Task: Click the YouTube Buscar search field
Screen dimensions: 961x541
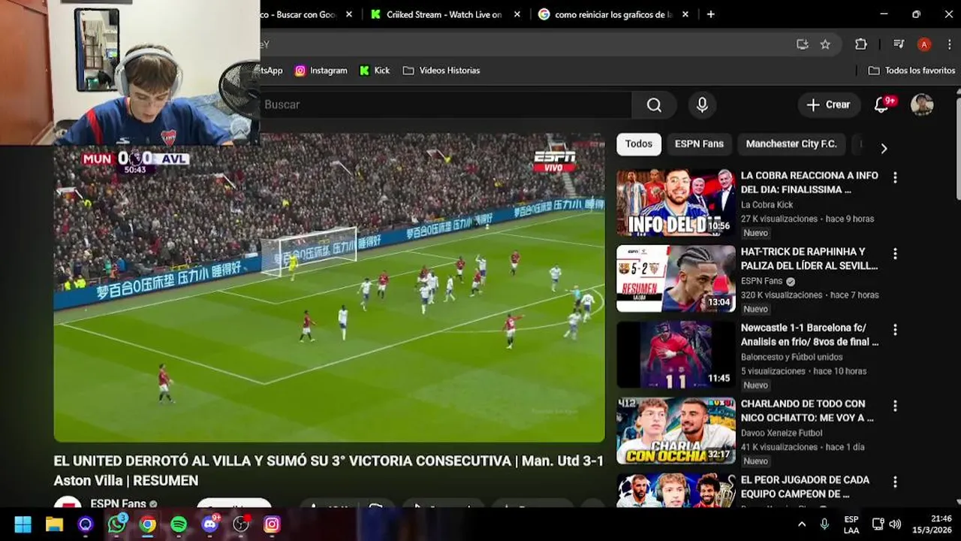Action: pyautogui.click(x=446, y=105)
